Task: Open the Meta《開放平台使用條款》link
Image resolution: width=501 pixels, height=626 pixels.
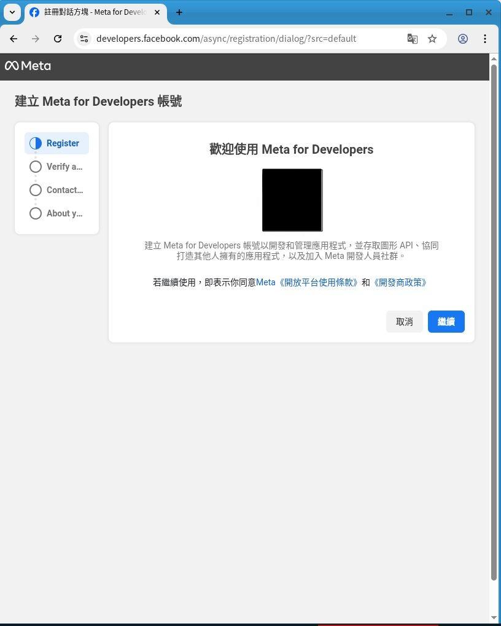Action: coord(308,283)
